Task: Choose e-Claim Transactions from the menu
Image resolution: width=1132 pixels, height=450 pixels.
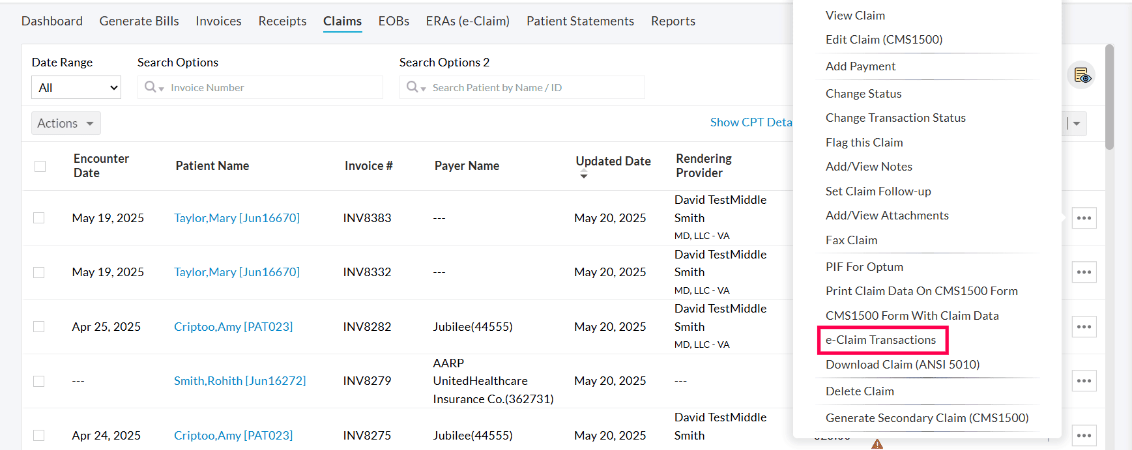Action: click(880, 340)
